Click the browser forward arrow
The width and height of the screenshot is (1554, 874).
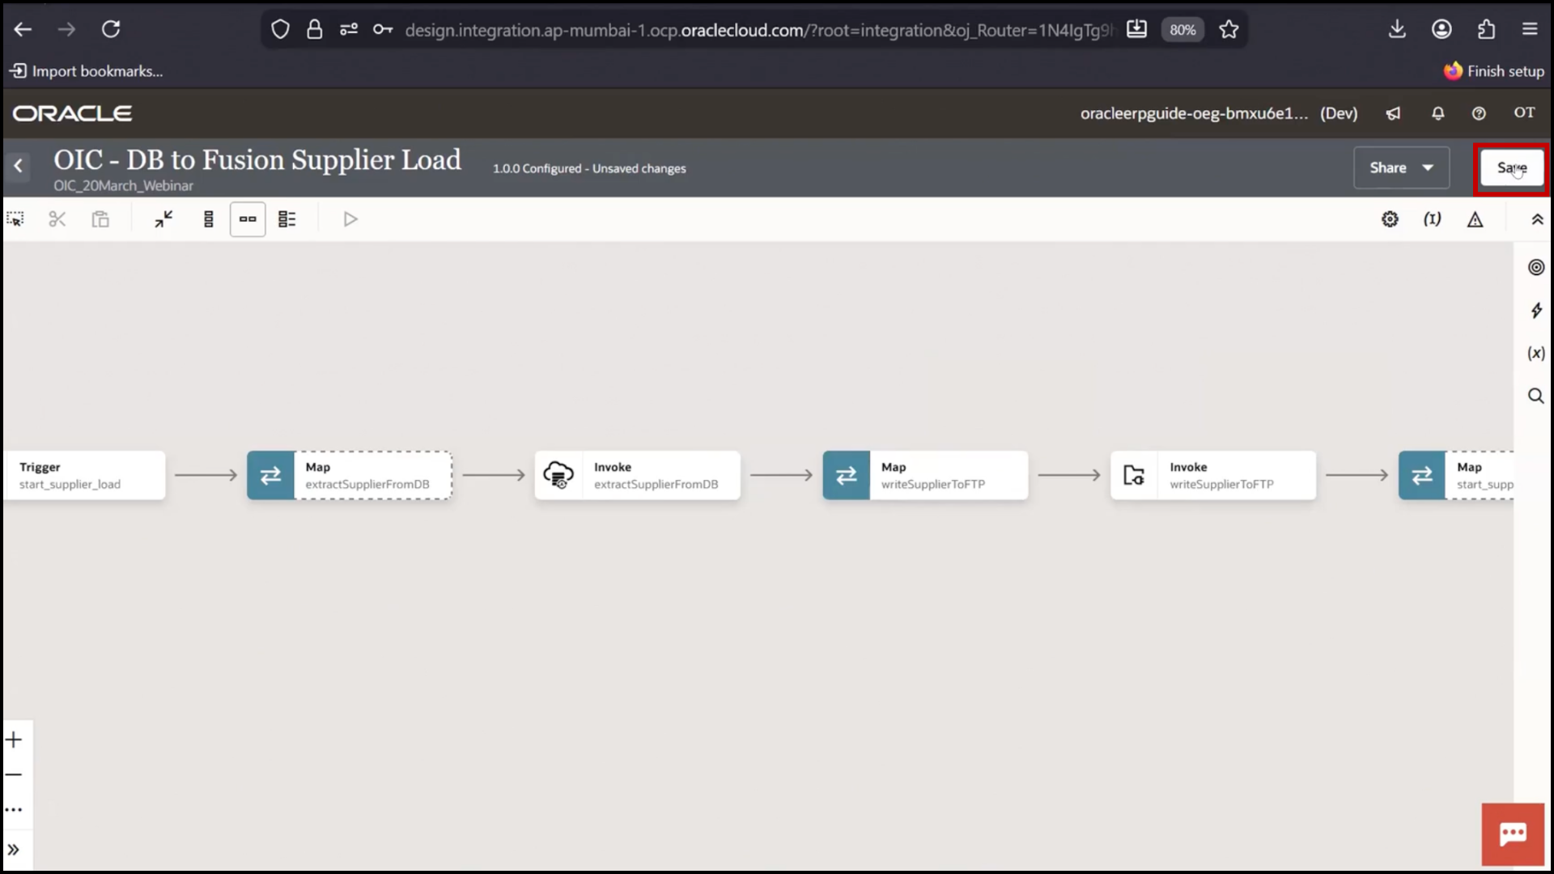pyautogui.click(x=66, y=30)
